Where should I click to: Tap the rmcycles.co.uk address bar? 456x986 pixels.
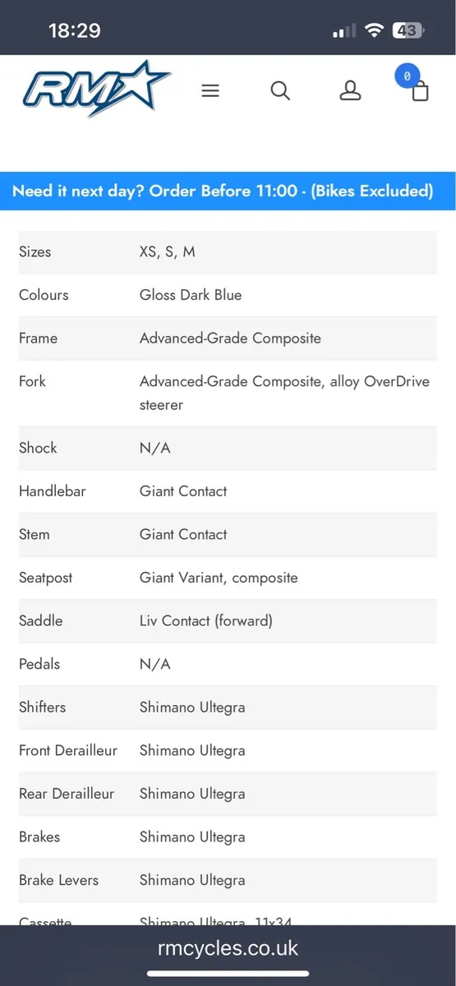[228, 948]
